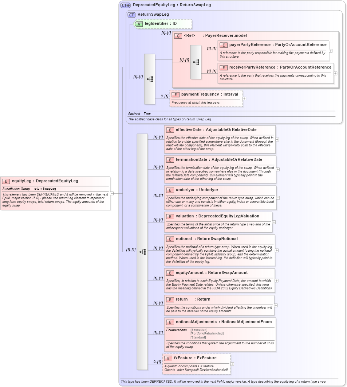Click the G group icon on PayerReceiver.model
The height and width of the screenshot is (387, 347).
pyautogui.click(x=178, y=36)
